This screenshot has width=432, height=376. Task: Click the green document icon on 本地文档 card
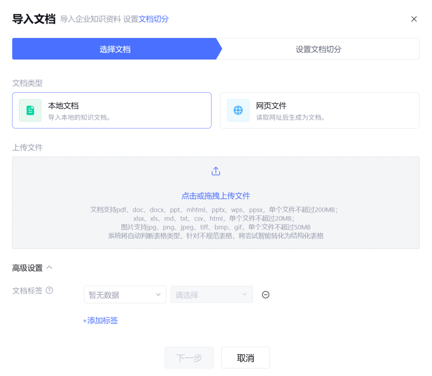30,110
